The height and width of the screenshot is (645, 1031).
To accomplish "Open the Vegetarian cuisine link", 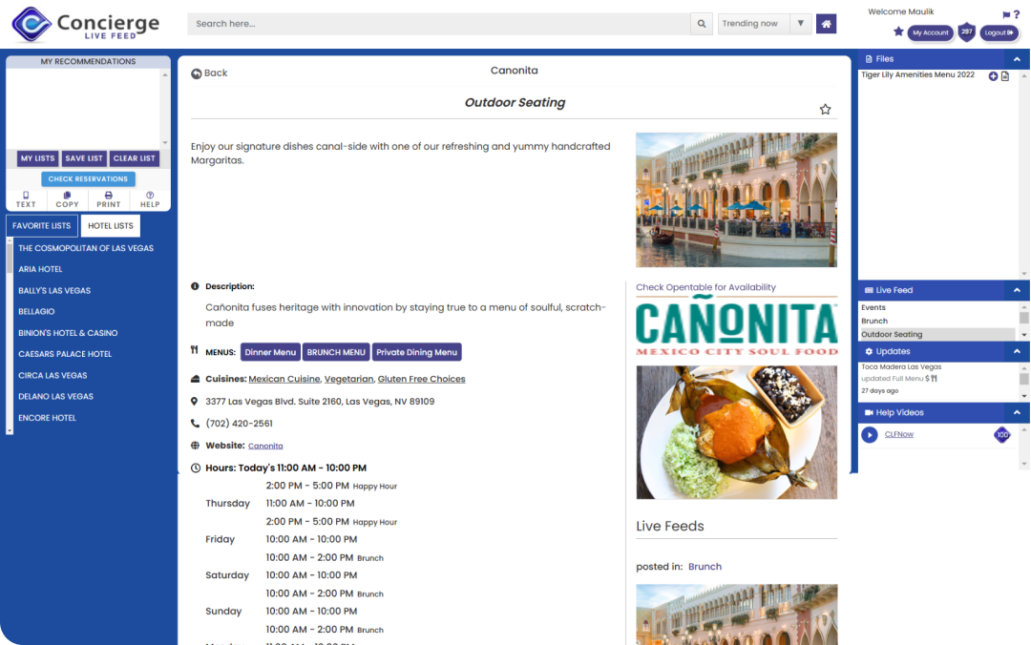I will click(348, 380).
